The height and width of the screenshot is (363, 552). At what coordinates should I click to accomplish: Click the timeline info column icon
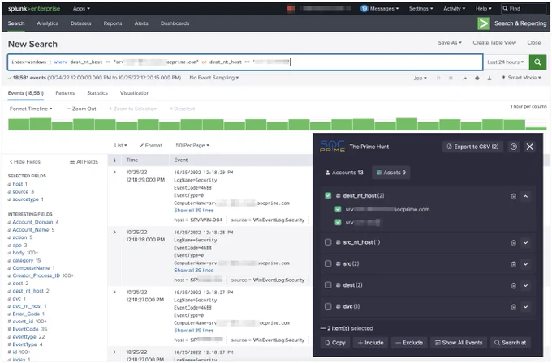click(x=114, y=160)
